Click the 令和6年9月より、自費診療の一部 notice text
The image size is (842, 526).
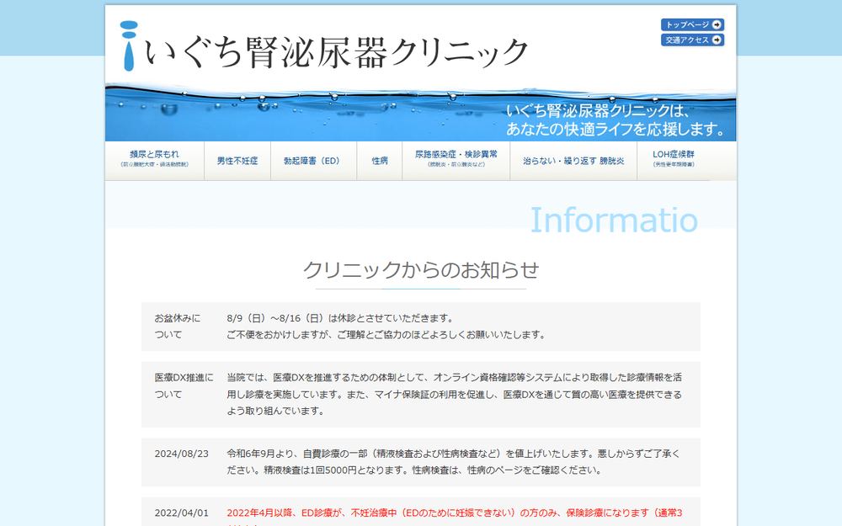pos(453,461)
